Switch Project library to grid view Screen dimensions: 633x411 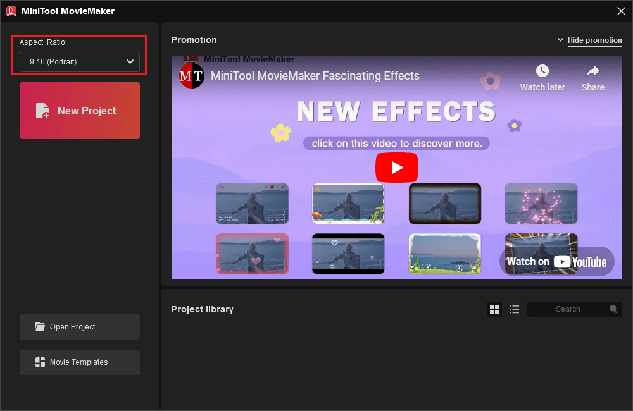click(x=494, y=309)
